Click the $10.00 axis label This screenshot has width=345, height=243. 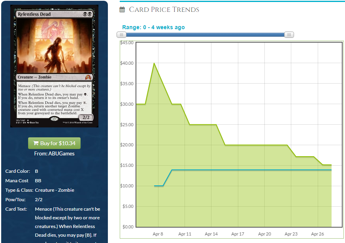(x=127, y=186)
